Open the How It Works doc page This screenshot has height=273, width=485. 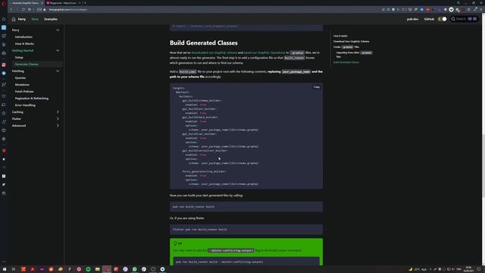(24, 44)
